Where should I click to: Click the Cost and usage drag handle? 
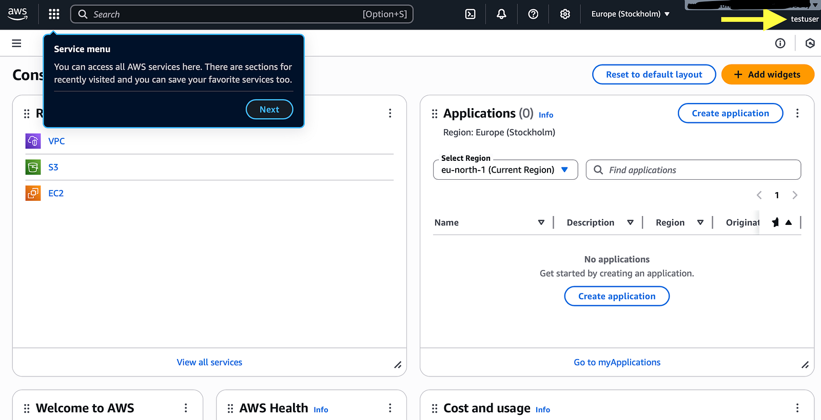point(435,408)
